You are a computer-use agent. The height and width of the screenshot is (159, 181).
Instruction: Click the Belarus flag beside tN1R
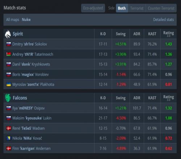pos(9,54)
